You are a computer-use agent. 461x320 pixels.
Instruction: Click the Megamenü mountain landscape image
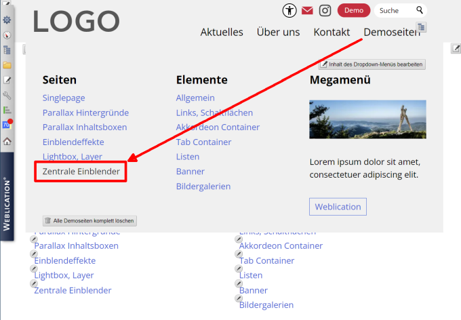(x=367, y=119)
